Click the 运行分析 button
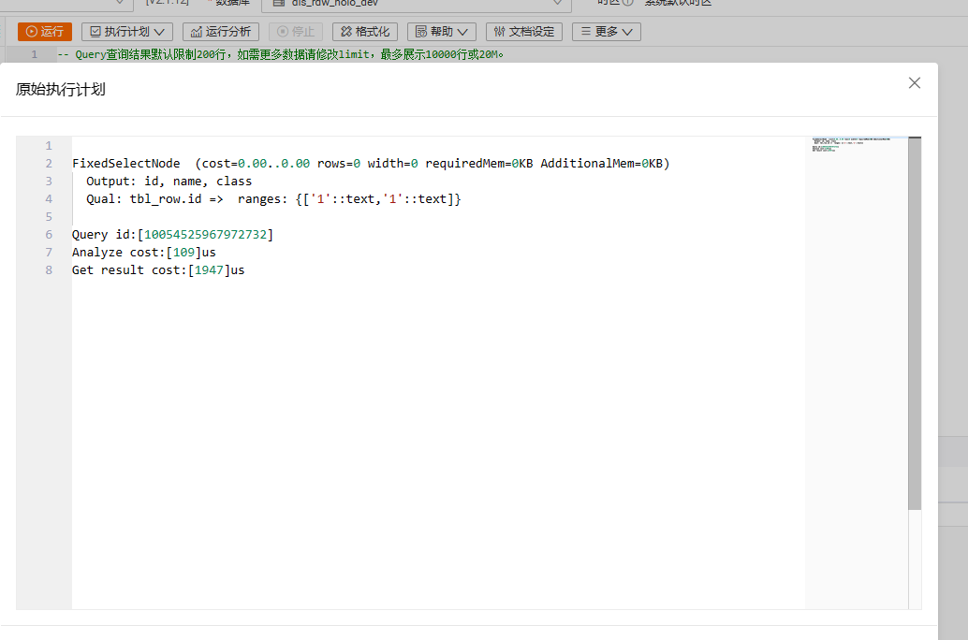Screen dimensions: 968x640 tap(220, 32)
